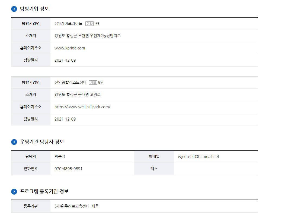Click the arrow icon beside 탐방기업 정보
291x218 pixels.
coord(14,9)
